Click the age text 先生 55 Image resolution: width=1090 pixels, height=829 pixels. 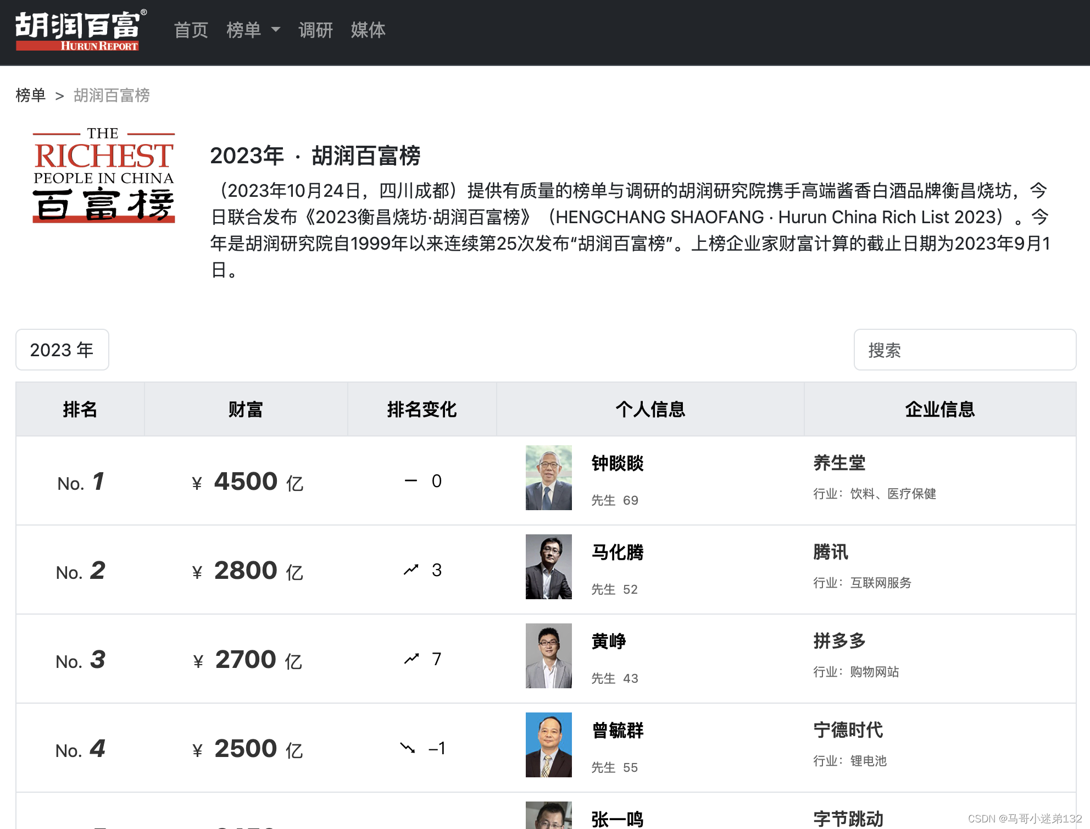(x=615, y=767)
